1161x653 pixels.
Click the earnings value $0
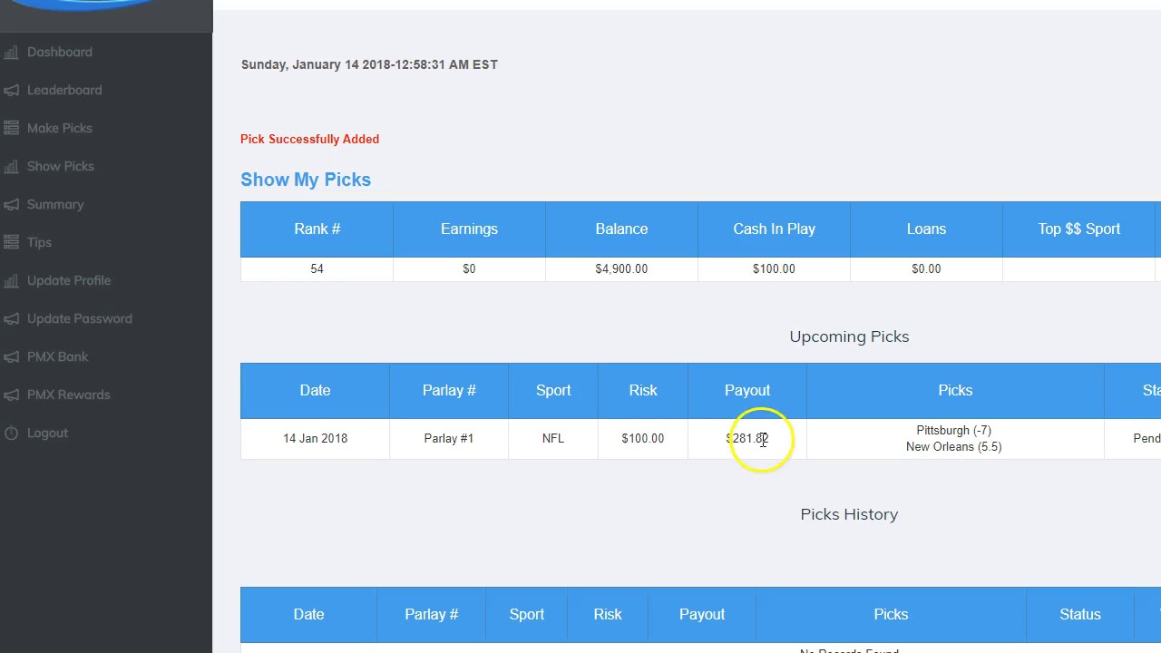pos(469,269)
